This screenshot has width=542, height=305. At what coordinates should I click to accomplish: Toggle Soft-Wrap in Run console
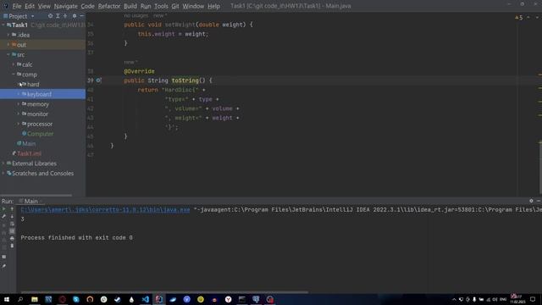(x=12, y=224)
